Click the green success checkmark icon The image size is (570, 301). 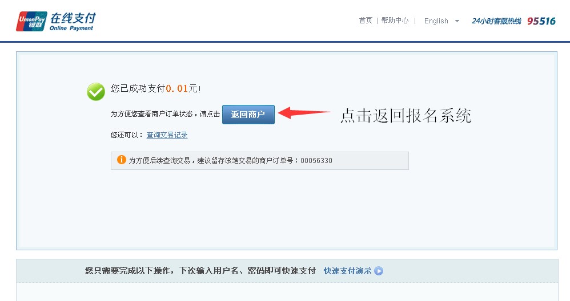[x=96, y=91]
